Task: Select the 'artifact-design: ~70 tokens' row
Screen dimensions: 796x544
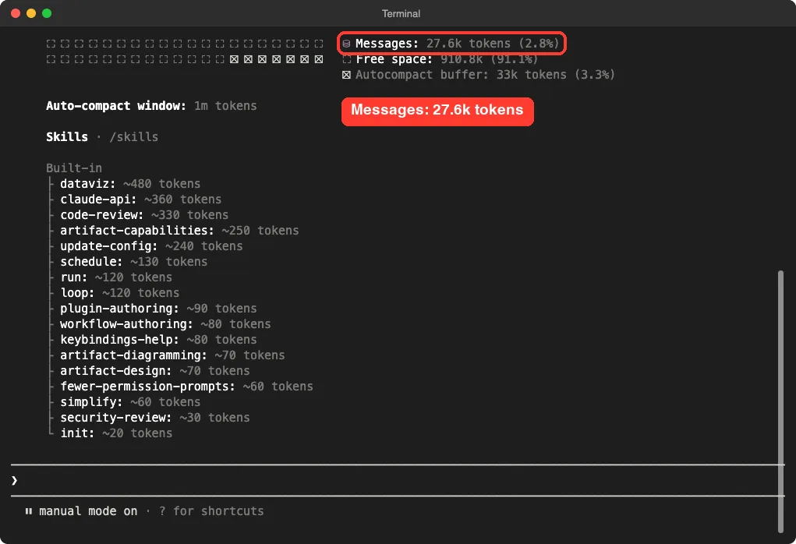Action: point(155,371)
